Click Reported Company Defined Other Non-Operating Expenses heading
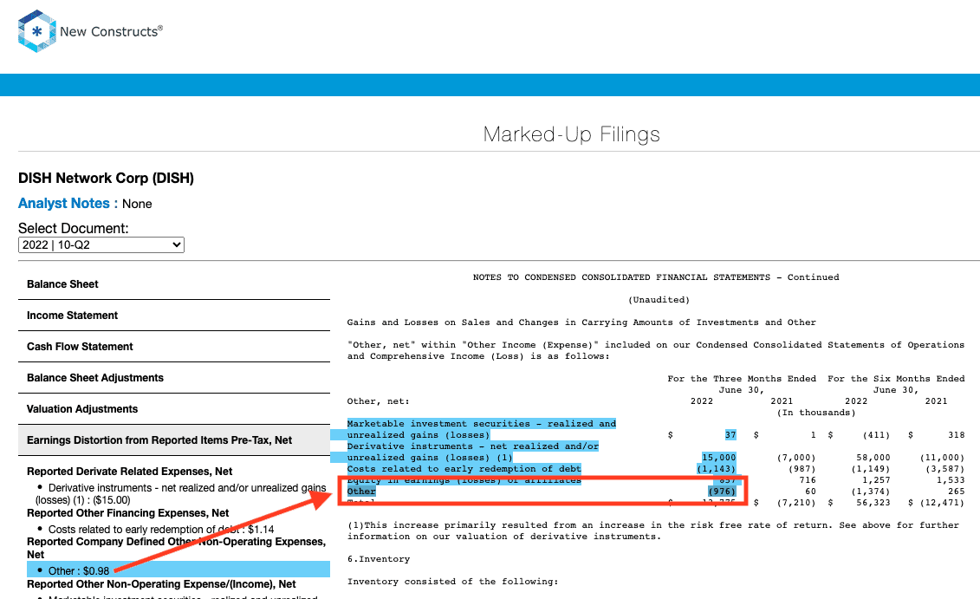Image resolution: width=980 pixels, height=599 pixels. [x=176, y=548]
